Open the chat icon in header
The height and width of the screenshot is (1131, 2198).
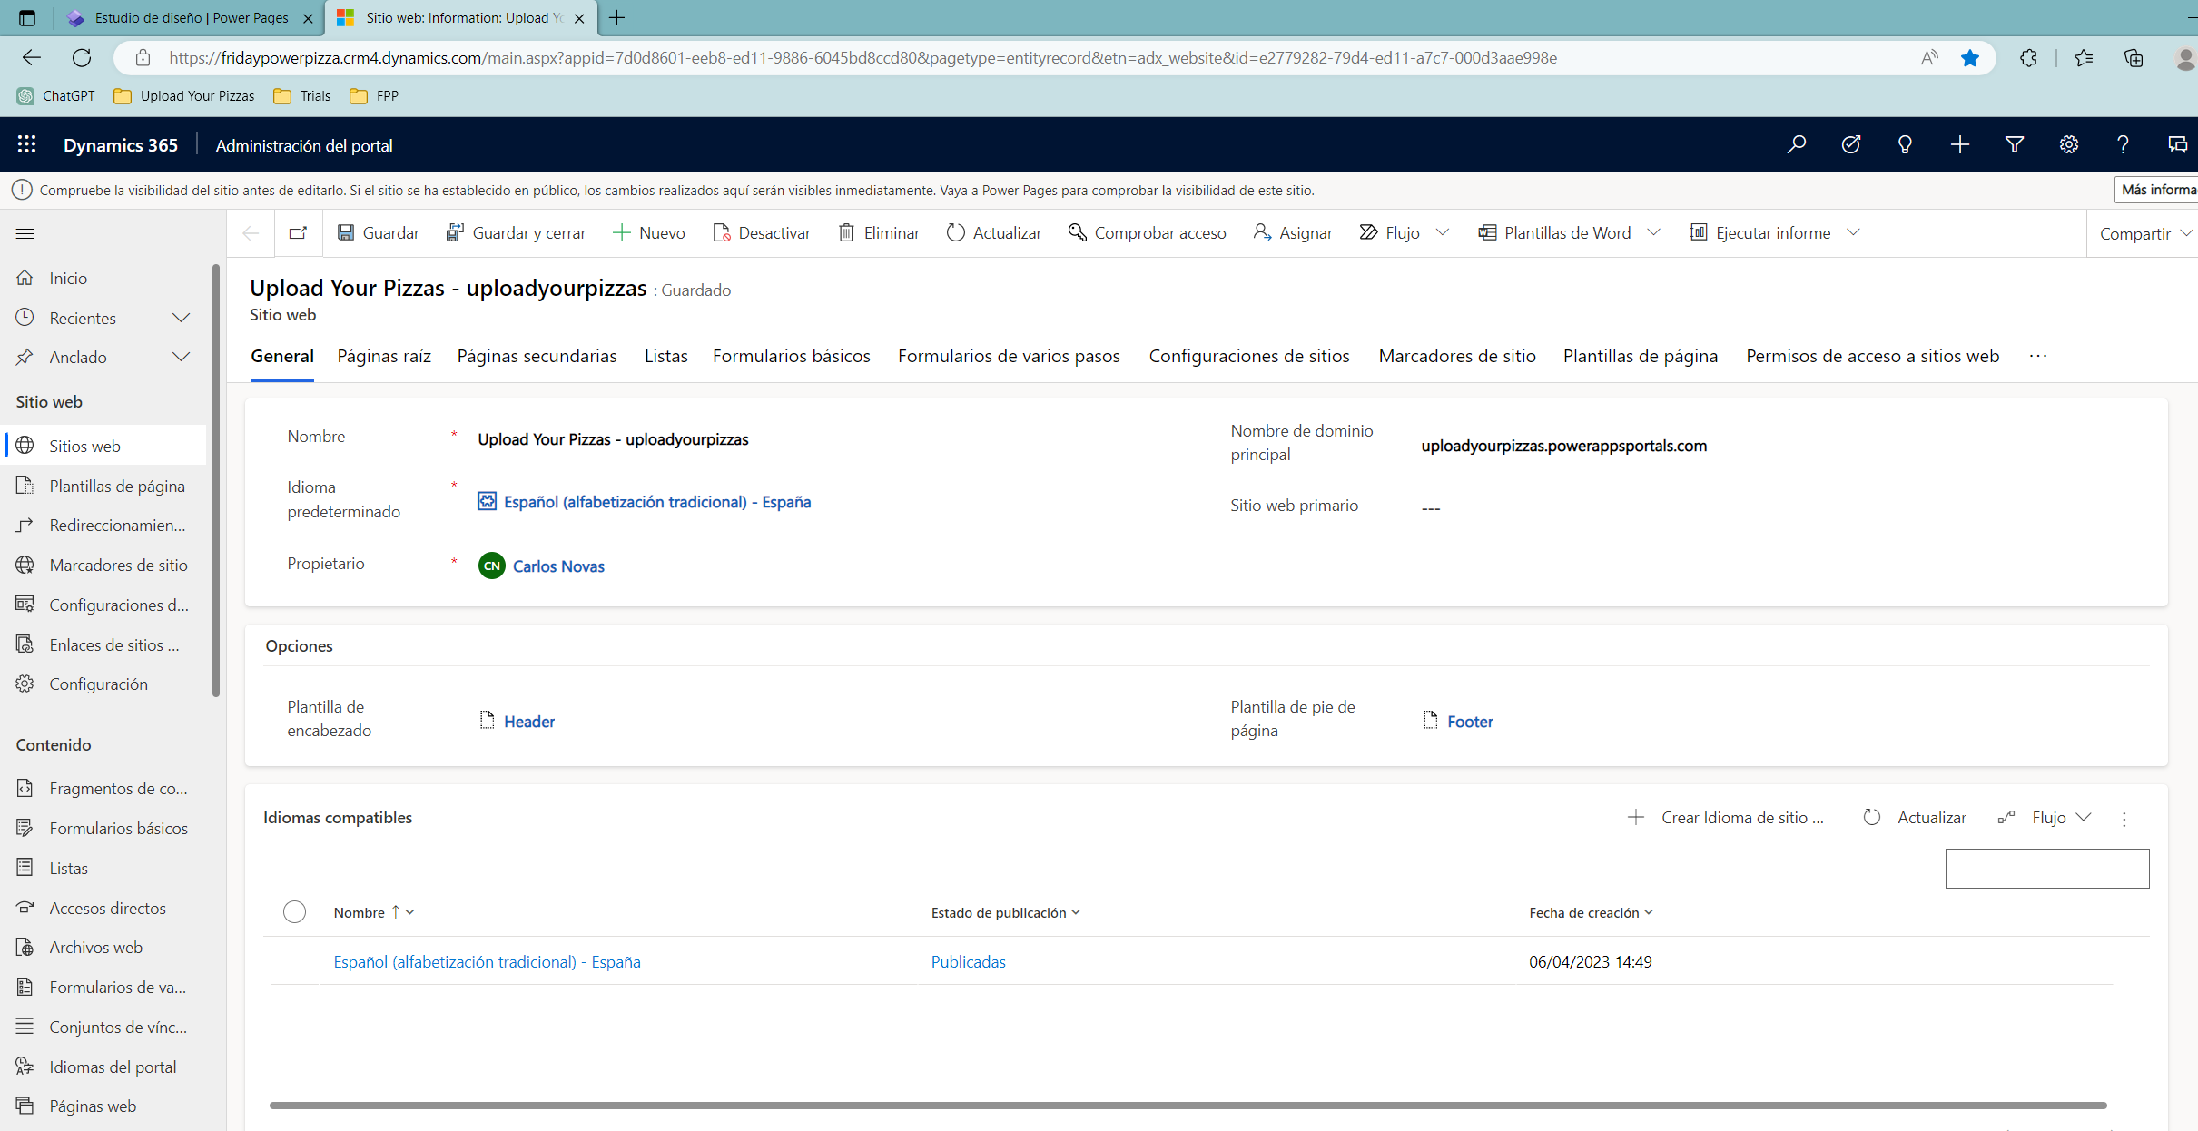(2177, 144)
